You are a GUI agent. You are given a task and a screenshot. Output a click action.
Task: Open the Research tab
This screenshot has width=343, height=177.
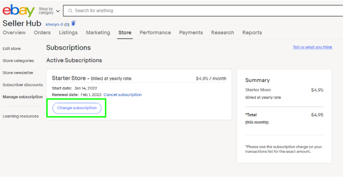223,33
